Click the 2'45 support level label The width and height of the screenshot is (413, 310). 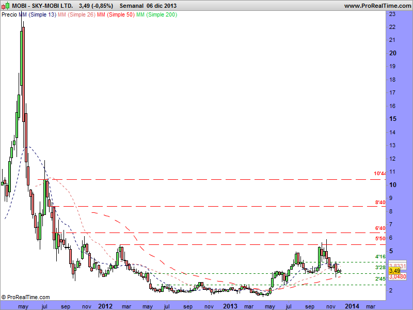[x=380, y=278]
